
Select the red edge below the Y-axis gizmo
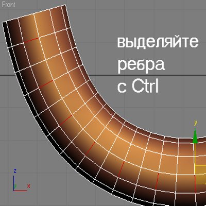click(x=195, y=184)
